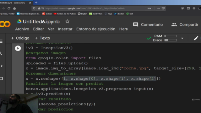The height and width of the screenshot is (113, 201).
Task: Click the site padlock icon
Action: click(x=39, y=8)
